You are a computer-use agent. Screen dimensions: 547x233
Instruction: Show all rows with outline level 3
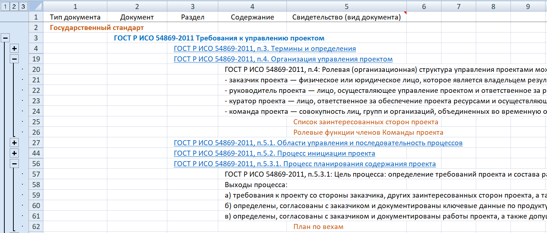23,6
